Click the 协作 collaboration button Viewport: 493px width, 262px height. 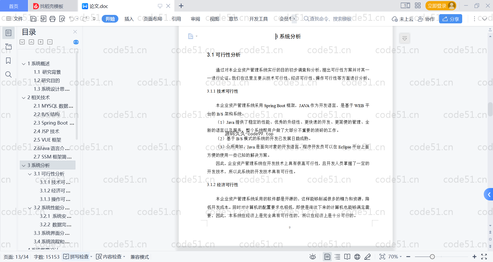click(x=426, y=19)
